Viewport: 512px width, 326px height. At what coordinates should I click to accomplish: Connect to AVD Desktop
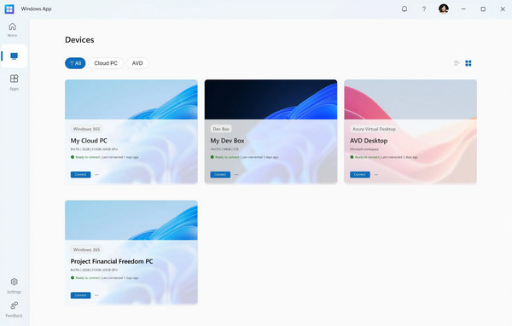tap(360, 175)
